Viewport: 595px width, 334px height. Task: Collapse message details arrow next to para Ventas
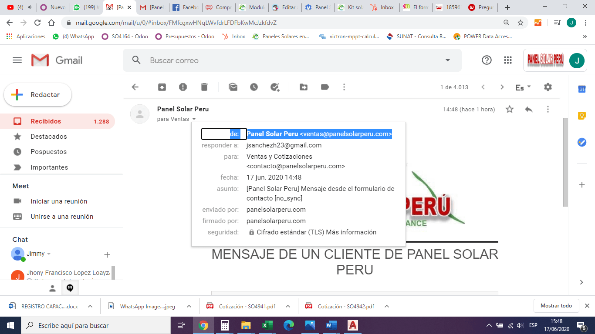(194, 119)
